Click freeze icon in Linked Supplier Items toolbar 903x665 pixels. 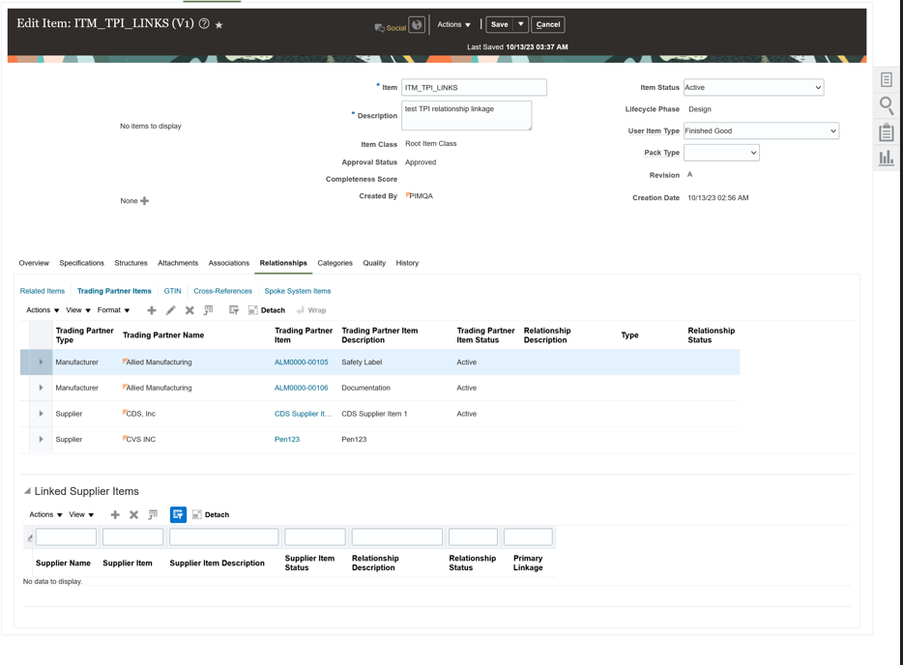153,515
